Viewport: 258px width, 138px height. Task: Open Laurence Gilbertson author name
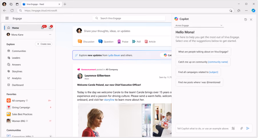97,75
